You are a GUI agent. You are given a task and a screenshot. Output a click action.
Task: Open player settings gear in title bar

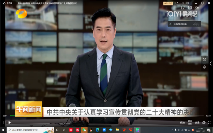point(187,3)
